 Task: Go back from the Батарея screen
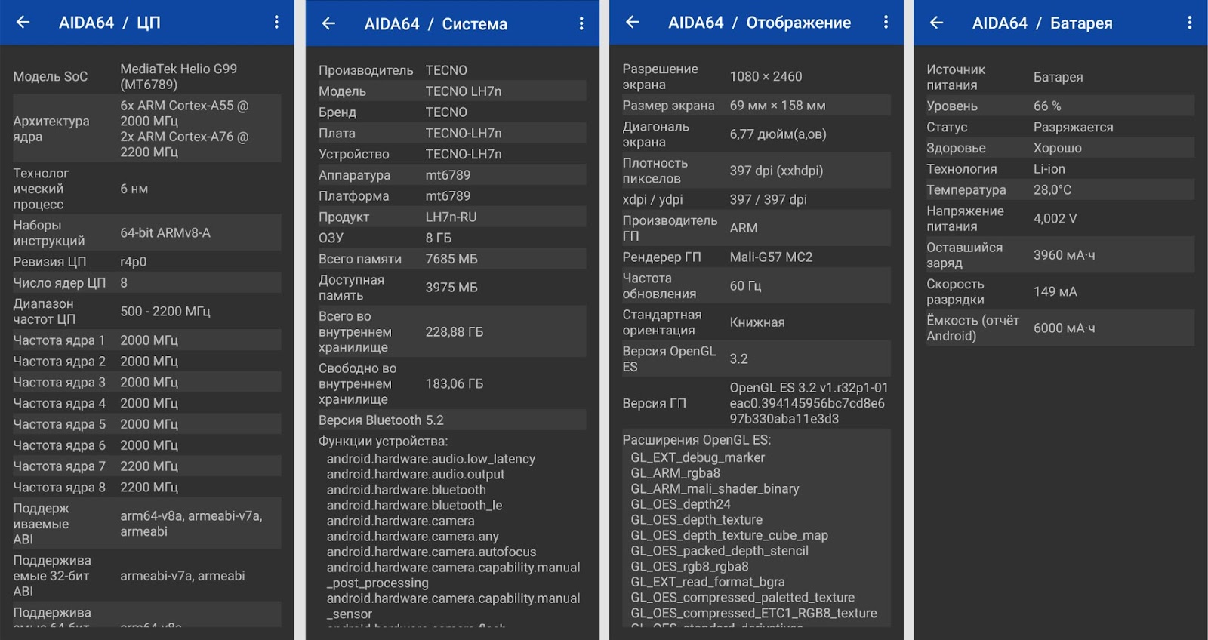pos(936,23)
